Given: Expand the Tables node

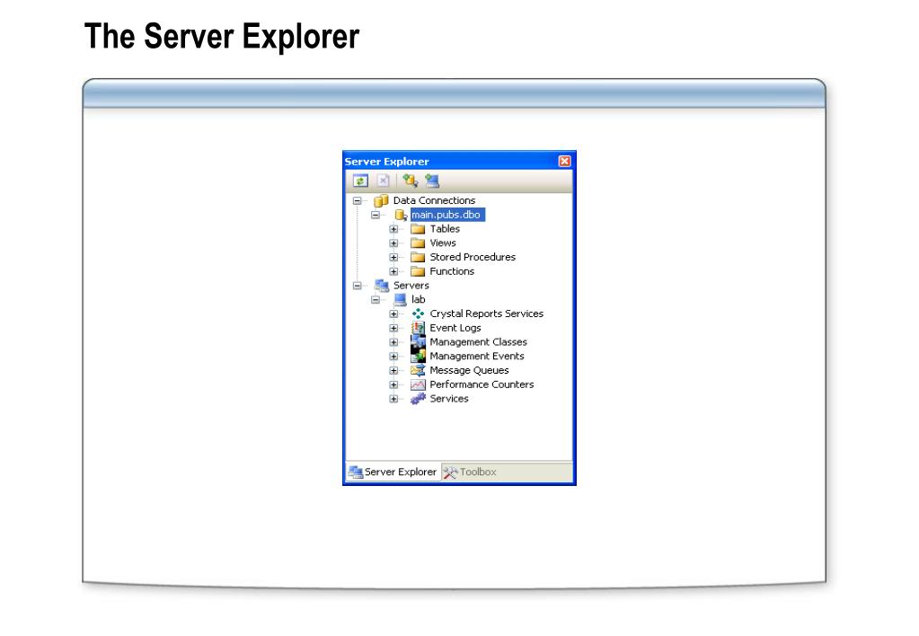Looking at the screenshot, I should [393, 229].
